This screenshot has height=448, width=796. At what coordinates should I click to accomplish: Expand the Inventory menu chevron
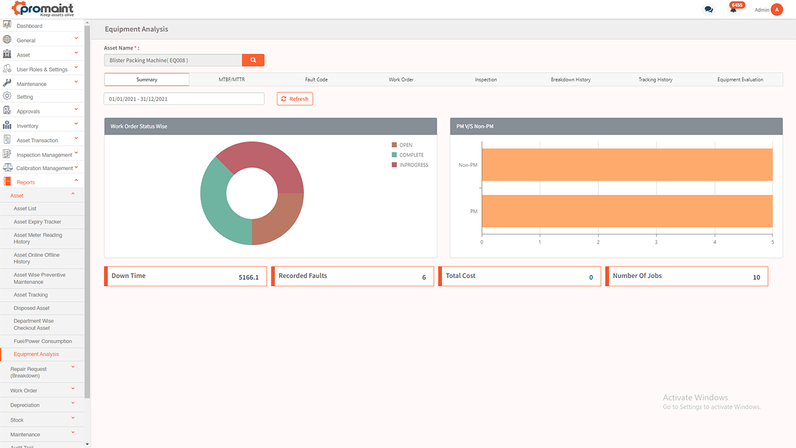tap(76, 125)
